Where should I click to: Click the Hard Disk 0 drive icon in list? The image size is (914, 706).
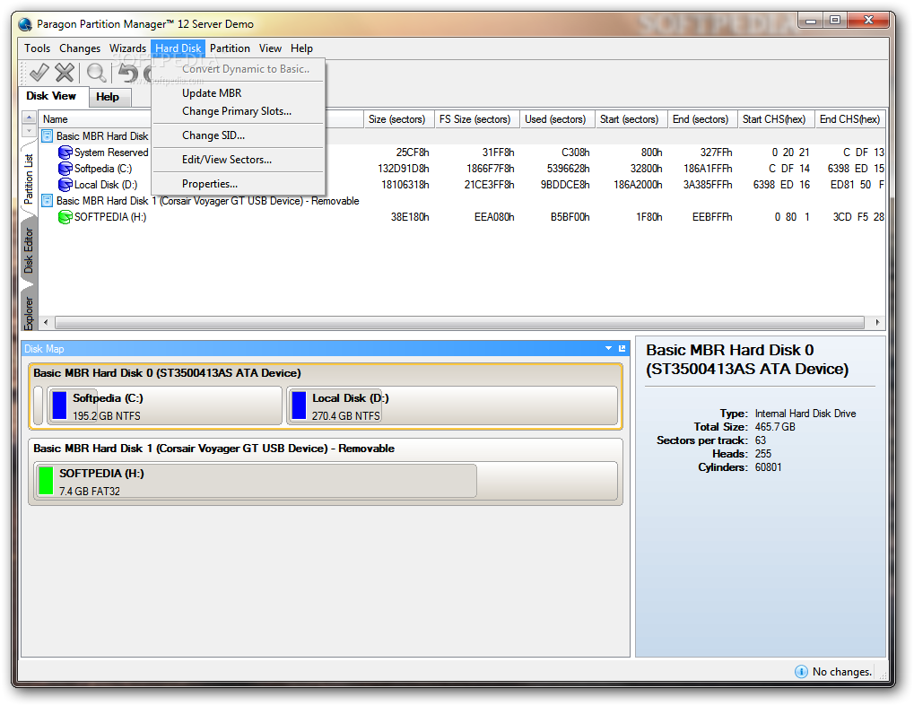[48, 135]
